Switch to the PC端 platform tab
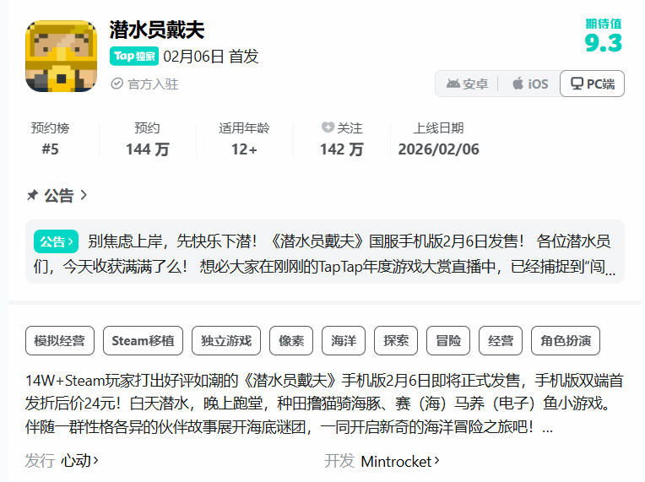This screenshot has height=482, width=645. point(592,84)
